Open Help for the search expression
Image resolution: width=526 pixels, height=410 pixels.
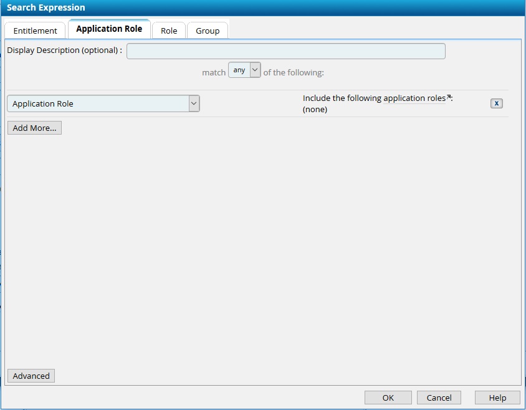tap(497, 398)
